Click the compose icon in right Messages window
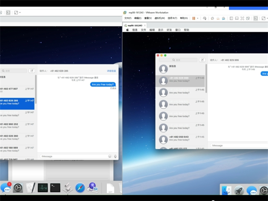The image size is (268, 201). click(202, 60)
